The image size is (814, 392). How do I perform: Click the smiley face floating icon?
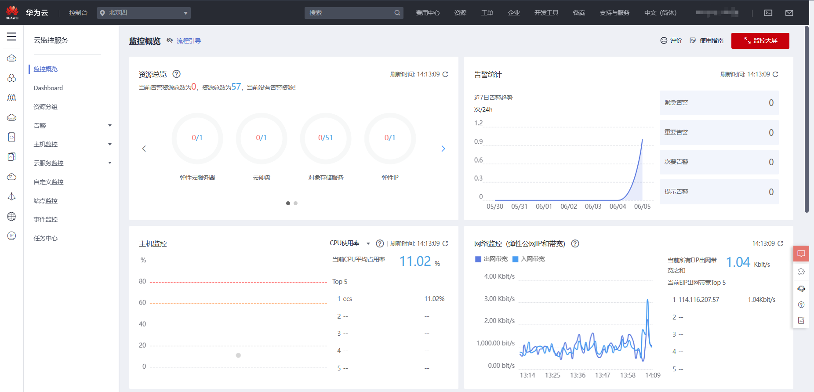click(801, 272)
